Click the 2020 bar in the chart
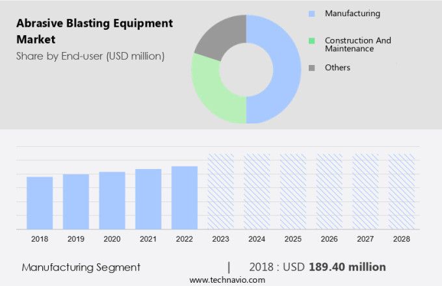The image size is (442, 286). click(112, 200)
